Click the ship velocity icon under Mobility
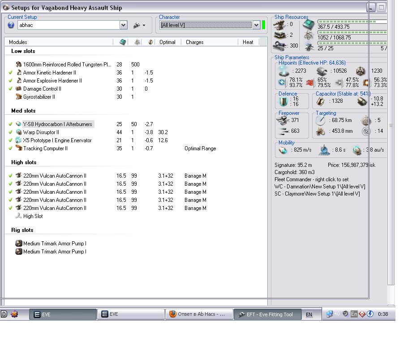 click(283, 150)
